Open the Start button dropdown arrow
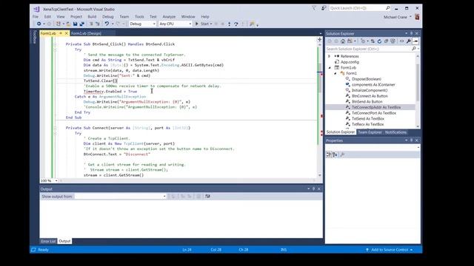Viewport: 474px width, 266px height. tap(211, 24)
